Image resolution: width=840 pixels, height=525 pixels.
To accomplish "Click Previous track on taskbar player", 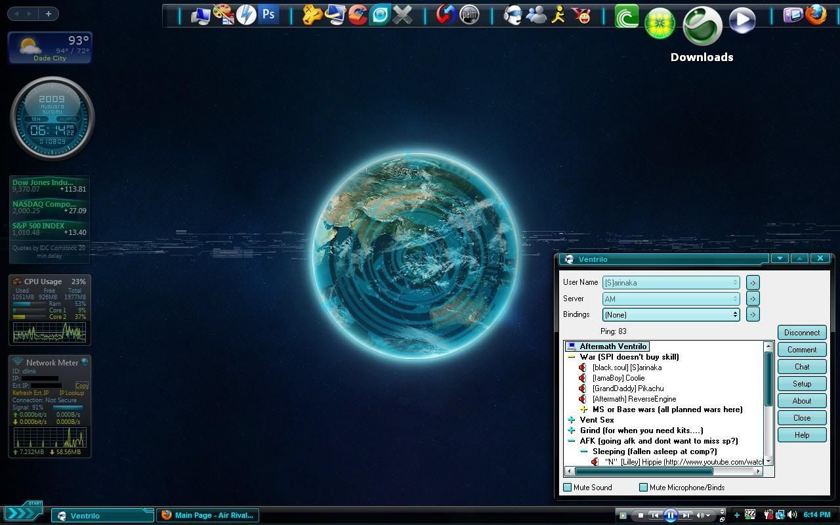I will [655, 515].
